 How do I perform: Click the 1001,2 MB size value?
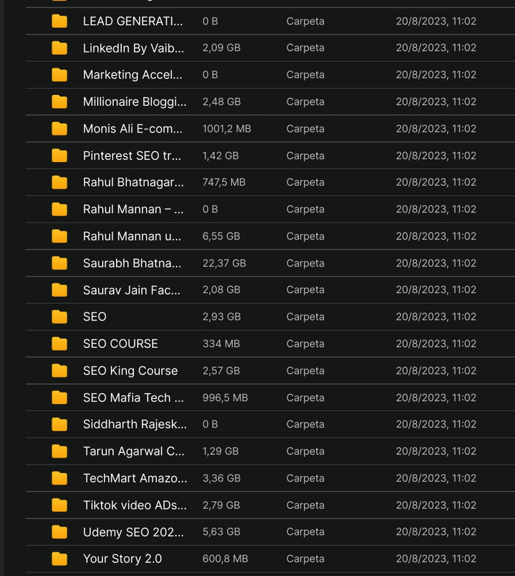[227, 129]
